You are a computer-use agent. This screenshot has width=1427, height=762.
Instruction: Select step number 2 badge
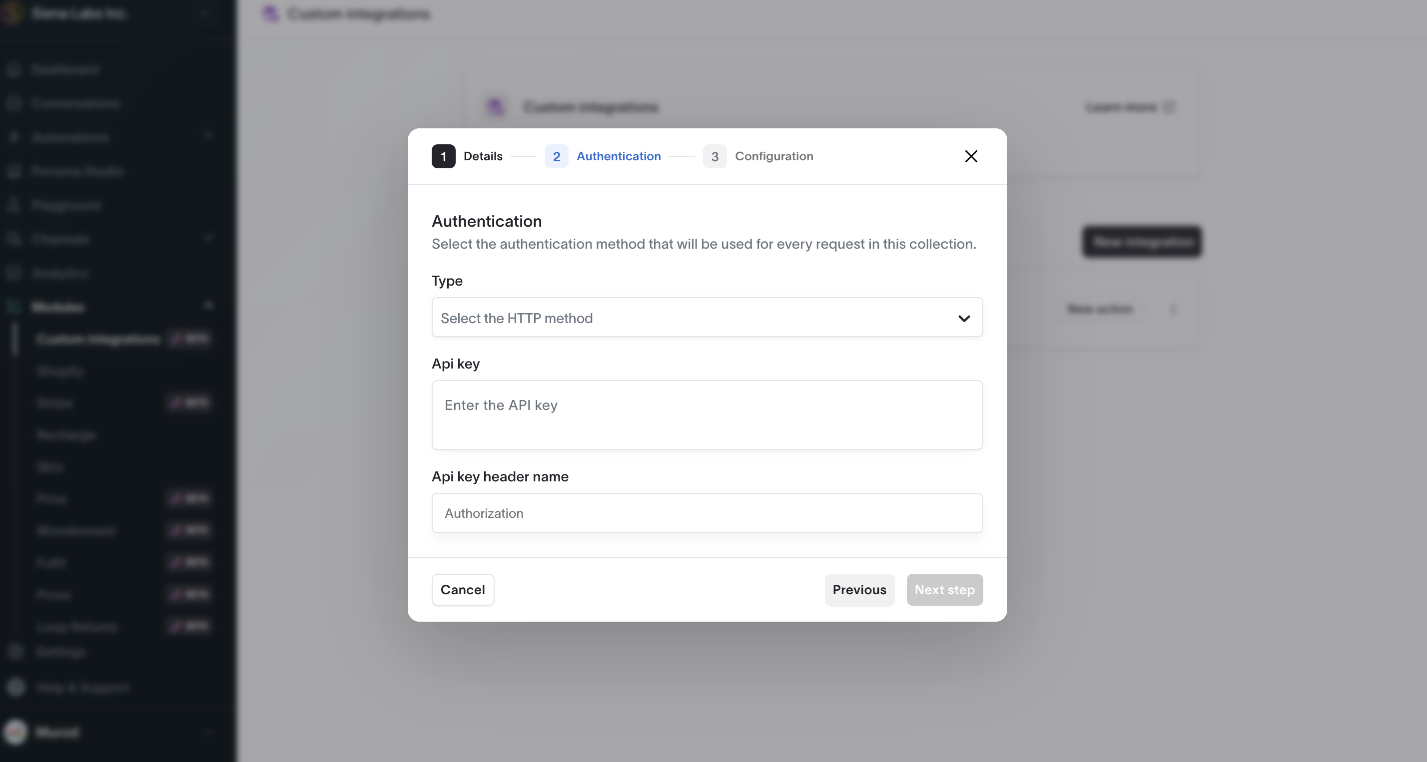(x=556, y=156)
